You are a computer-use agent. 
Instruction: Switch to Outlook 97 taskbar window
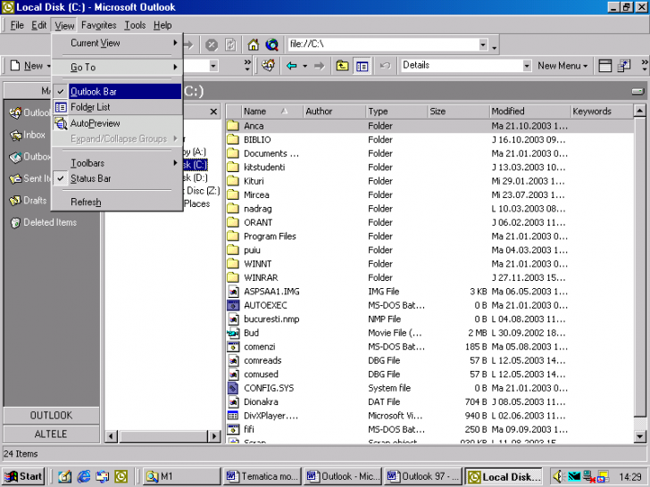coord(423,476)
